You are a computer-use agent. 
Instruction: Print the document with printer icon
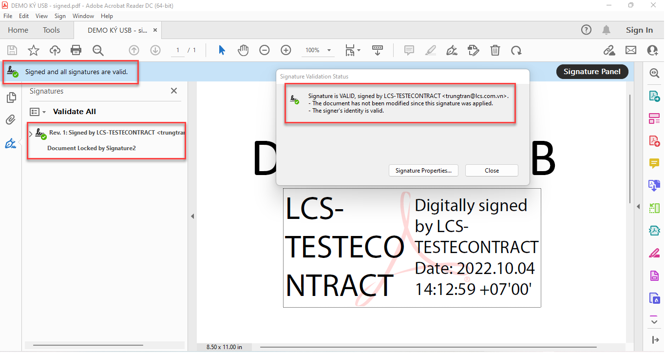[76, 50]
